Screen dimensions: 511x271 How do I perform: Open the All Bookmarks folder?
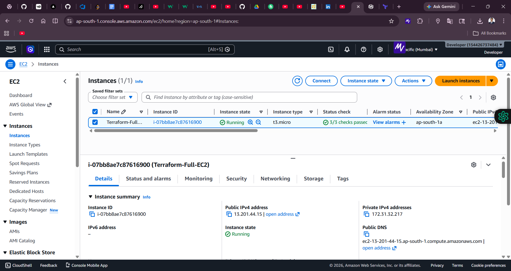click(489, 33)
